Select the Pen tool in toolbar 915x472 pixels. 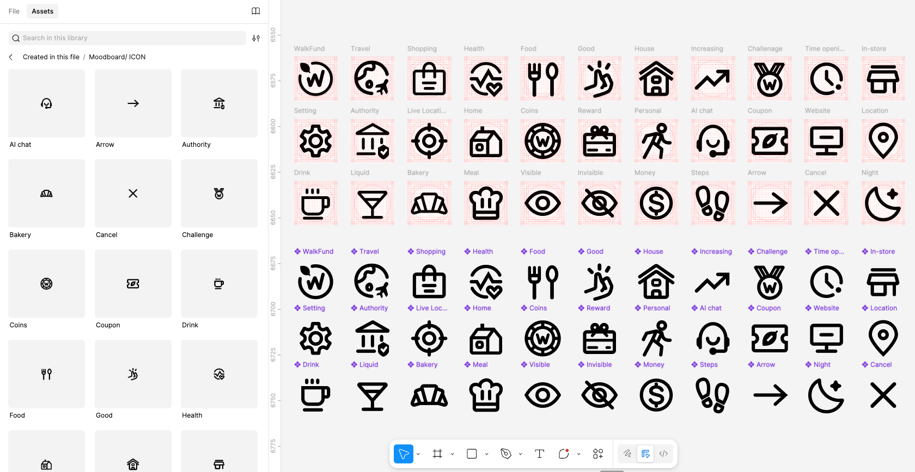[x=506, y=454]
